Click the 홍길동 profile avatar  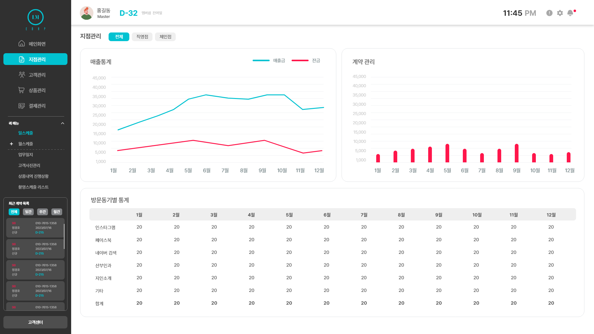[87, 13]
